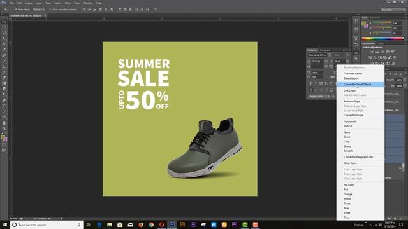Toggle the Auto-Select checkbox
This screenshot has height=229, width=408.
coord(16,10)
